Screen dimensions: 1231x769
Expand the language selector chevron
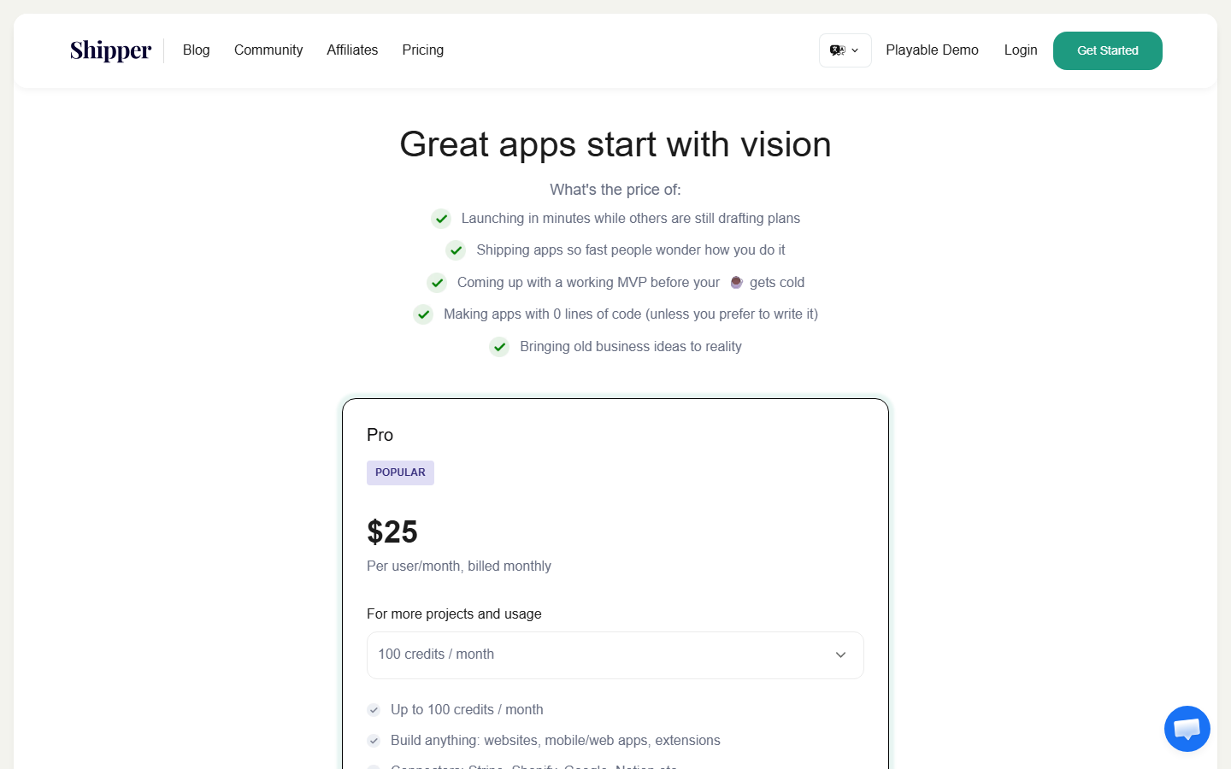click(x=852, y=50)
